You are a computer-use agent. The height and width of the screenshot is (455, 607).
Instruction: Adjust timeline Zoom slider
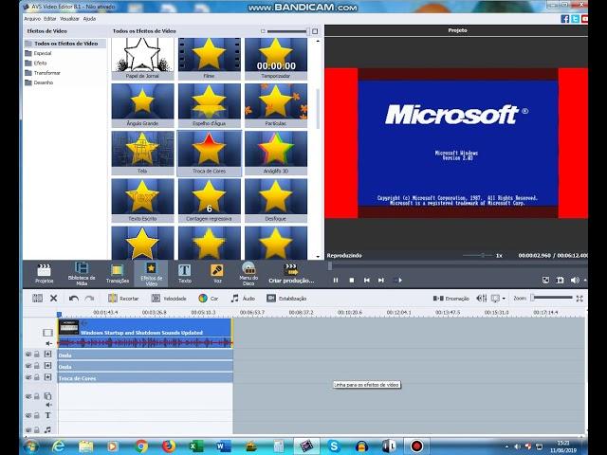[552, 298]
